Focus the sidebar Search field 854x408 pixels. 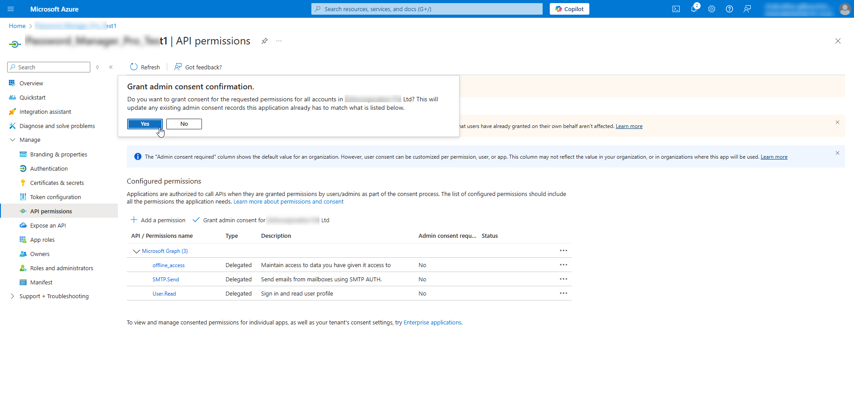pos(49,67)
